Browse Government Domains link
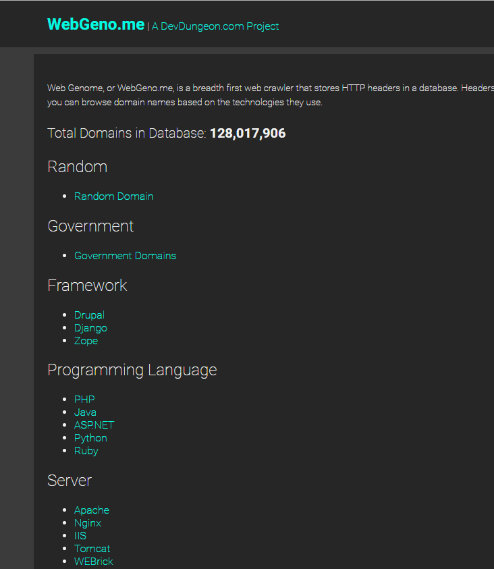Image resolution: width=494 pixels, height=569 pixels. [x=125, y=256]
